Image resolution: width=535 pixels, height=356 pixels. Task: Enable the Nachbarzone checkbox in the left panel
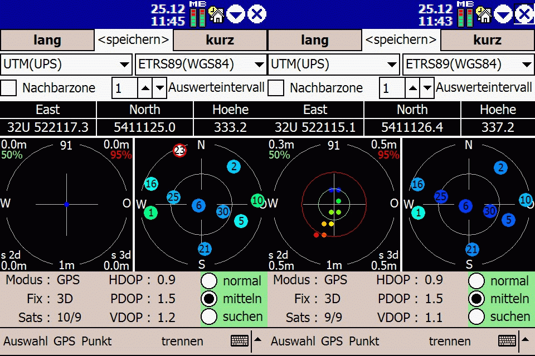tap(8, 87)
